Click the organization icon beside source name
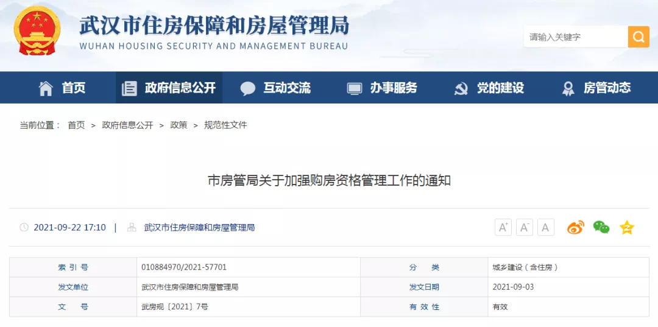 pyautogui.click(x=132, y=227)
